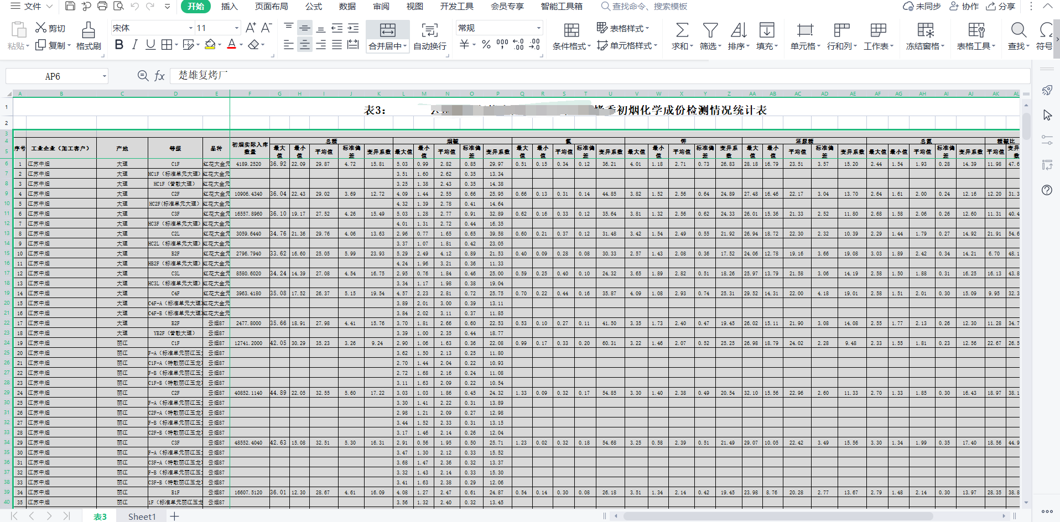The width and height of the screenshot is (1060, 522).
Task: Align text right
Action: [x=321, y=45]
